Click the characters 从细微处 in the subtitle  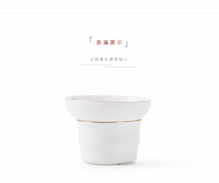click(99, 59)
